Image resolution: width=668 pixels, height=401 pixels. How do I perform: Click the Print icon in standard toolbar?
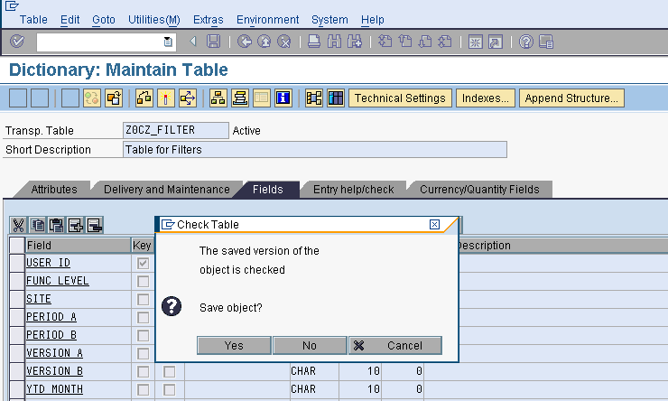pos(313,42)
